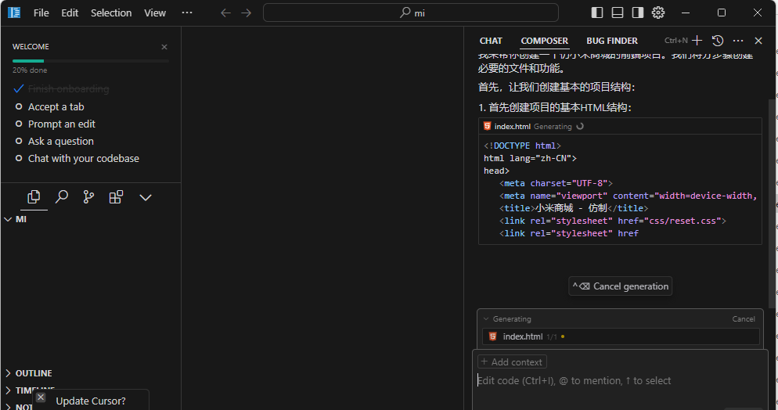Collapse the MI folder section
This screenshot has width=778, height=410.
coord(16,219)
